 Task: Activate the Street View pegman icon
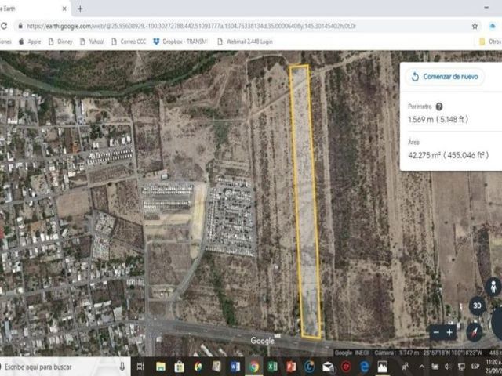[493, 287]
